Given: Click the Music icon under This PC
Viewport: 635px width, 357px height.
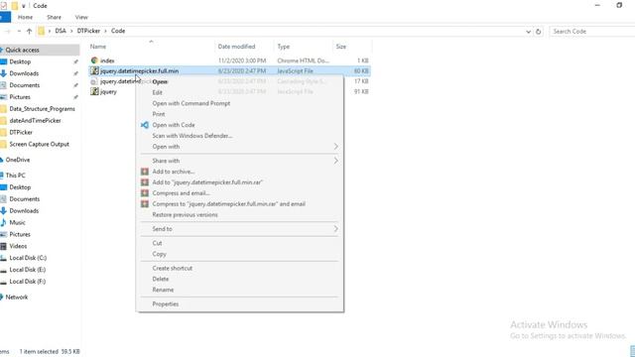Looking at the screenshot, I should pos(4,222).
